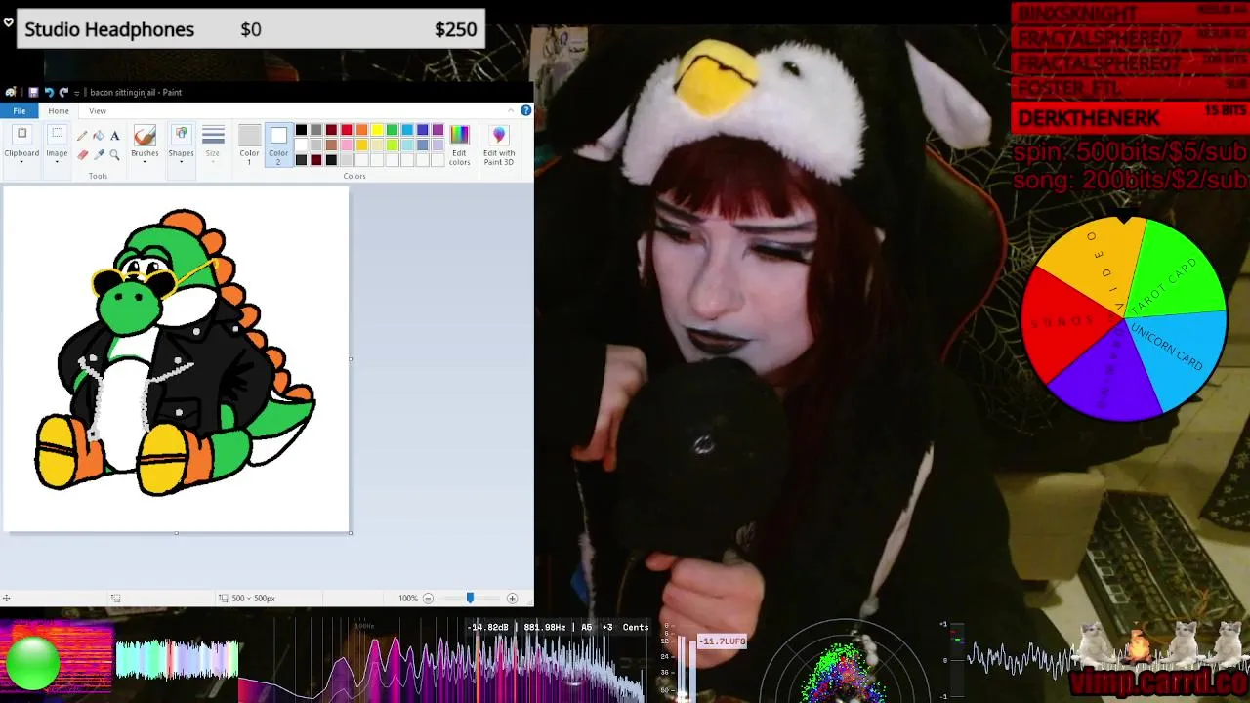Click the Brushes icon
Image resolution: width=1250 pixels, height=703 pixels.
pyautogui.click(x=145, y=135)
